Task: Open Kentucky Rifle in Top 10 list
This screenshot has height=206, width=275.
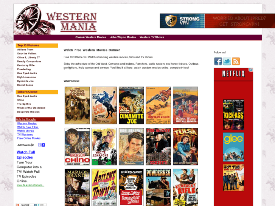Action: (x=26, y=65)
